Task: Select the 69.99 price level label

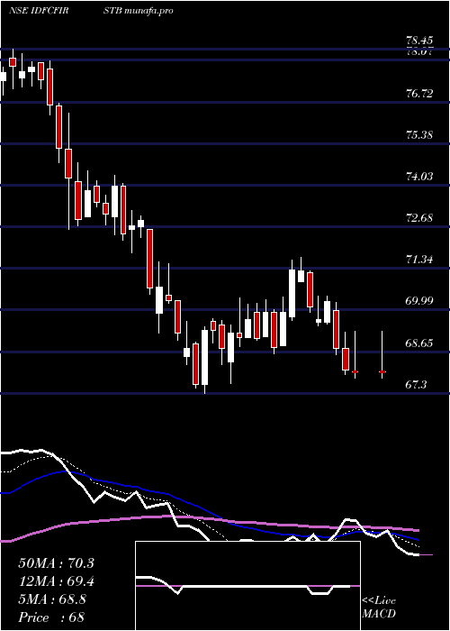Action: pos(419,300)
